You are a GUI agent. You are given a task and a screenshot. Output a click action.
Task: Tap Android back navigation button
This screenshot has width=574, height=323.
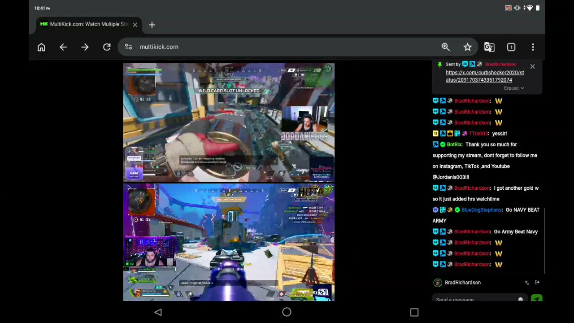(158, 312)
